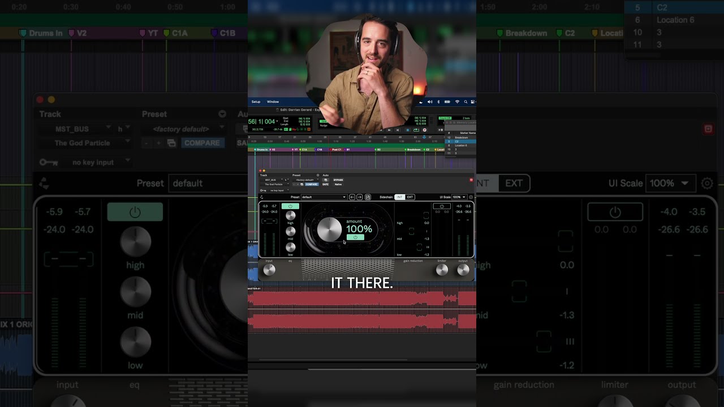Open macOS volume menu bar icon
This screenshot has width=724, height=407.
pyautogui.click(x=430, y=102)
